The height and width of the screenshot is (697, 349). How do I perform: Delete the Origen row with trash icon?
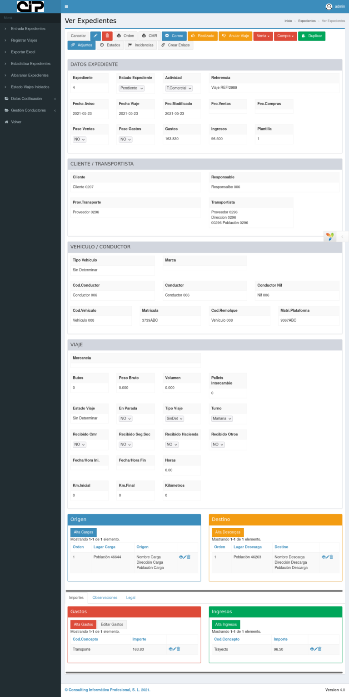point(189,557)
